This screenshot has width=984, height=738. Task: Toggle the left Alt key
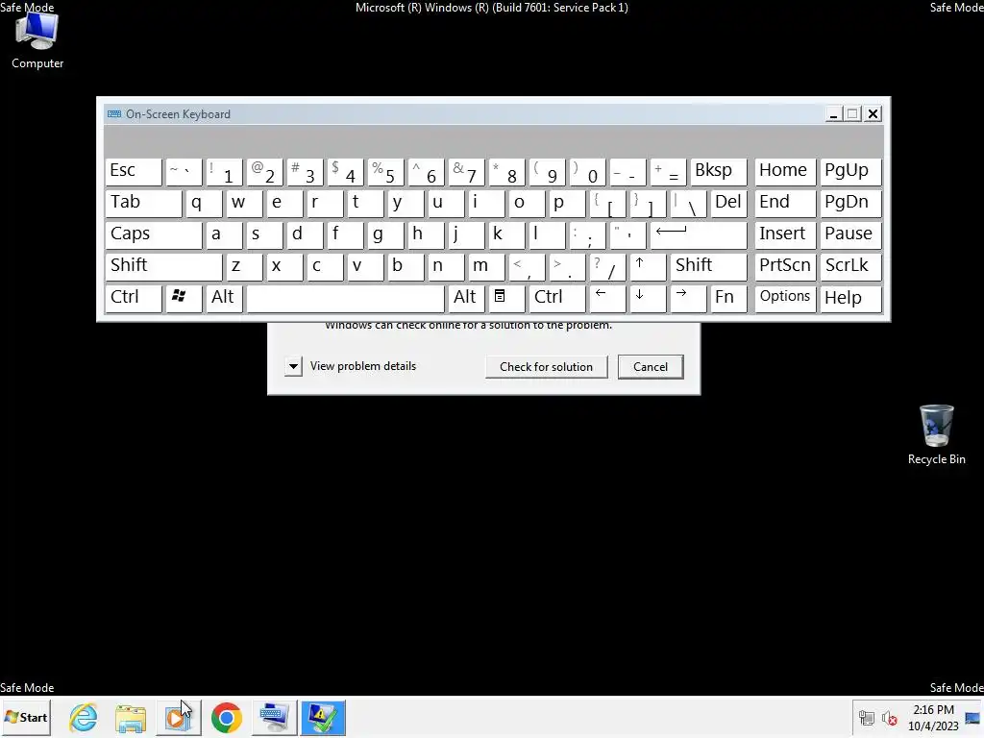point(224,298)
